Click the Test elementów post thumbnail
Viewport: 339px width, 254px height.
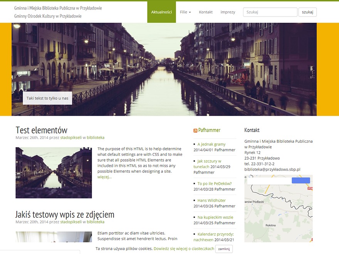(54, 172)
